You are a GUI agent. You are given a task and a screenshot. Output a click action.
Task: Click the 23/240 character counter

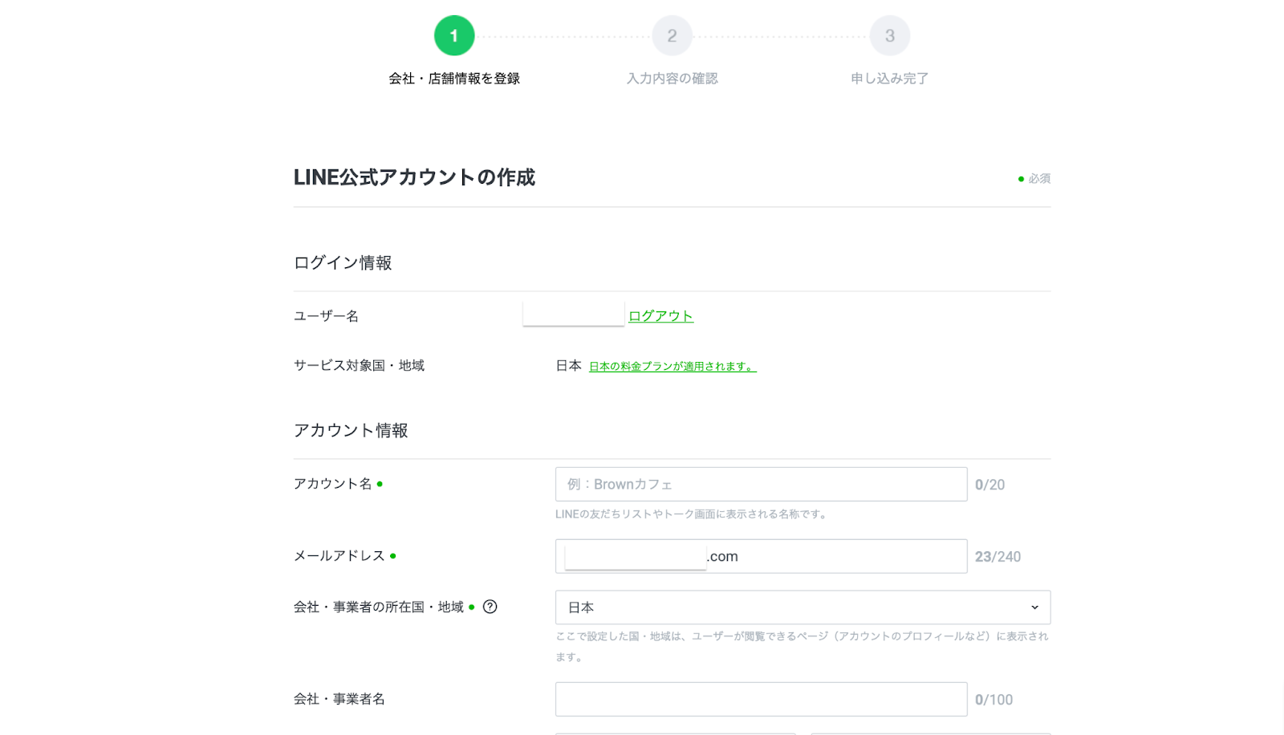pyautogui.click(x=998, y=557)
